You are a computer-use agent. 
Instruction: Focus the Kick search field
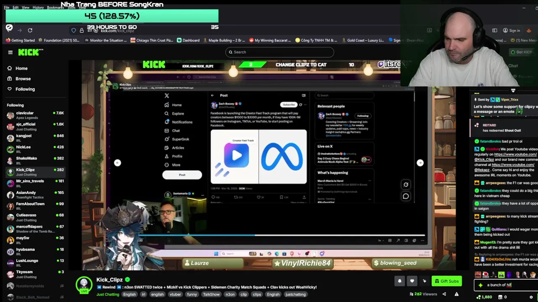point(280,52)
